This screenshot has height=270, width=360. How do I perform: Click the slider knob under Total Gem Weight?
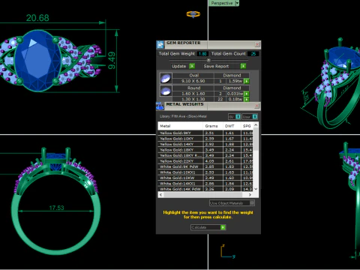click(x=208, y=60)
